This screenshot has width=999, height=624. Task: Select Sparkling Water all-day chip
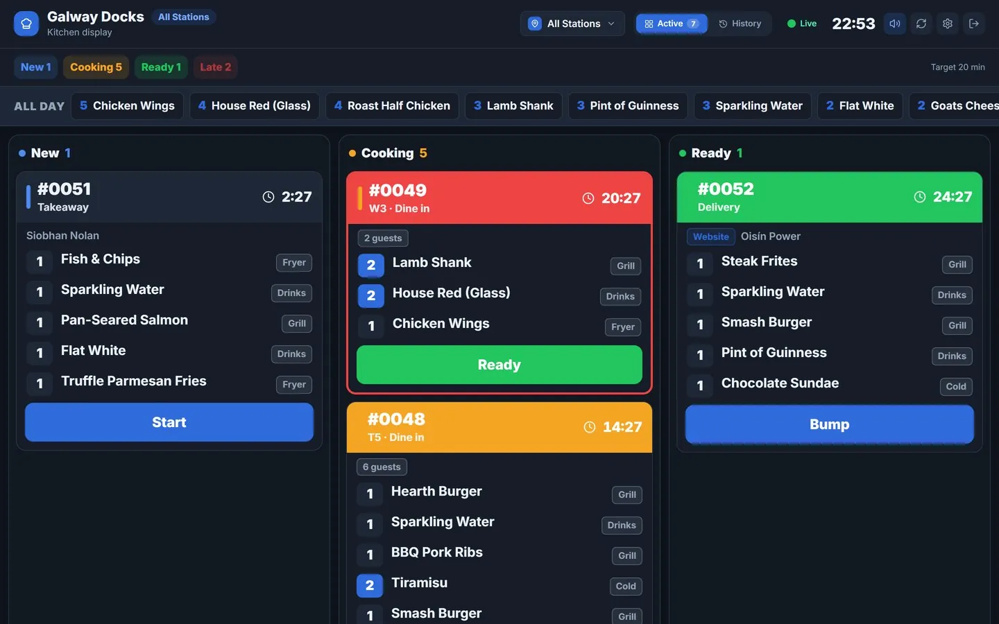(x=752, y=106)
